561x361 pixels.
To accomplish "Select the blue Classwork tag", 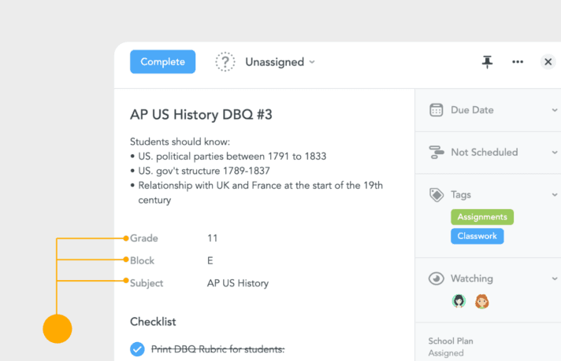I will click(477, 236).
